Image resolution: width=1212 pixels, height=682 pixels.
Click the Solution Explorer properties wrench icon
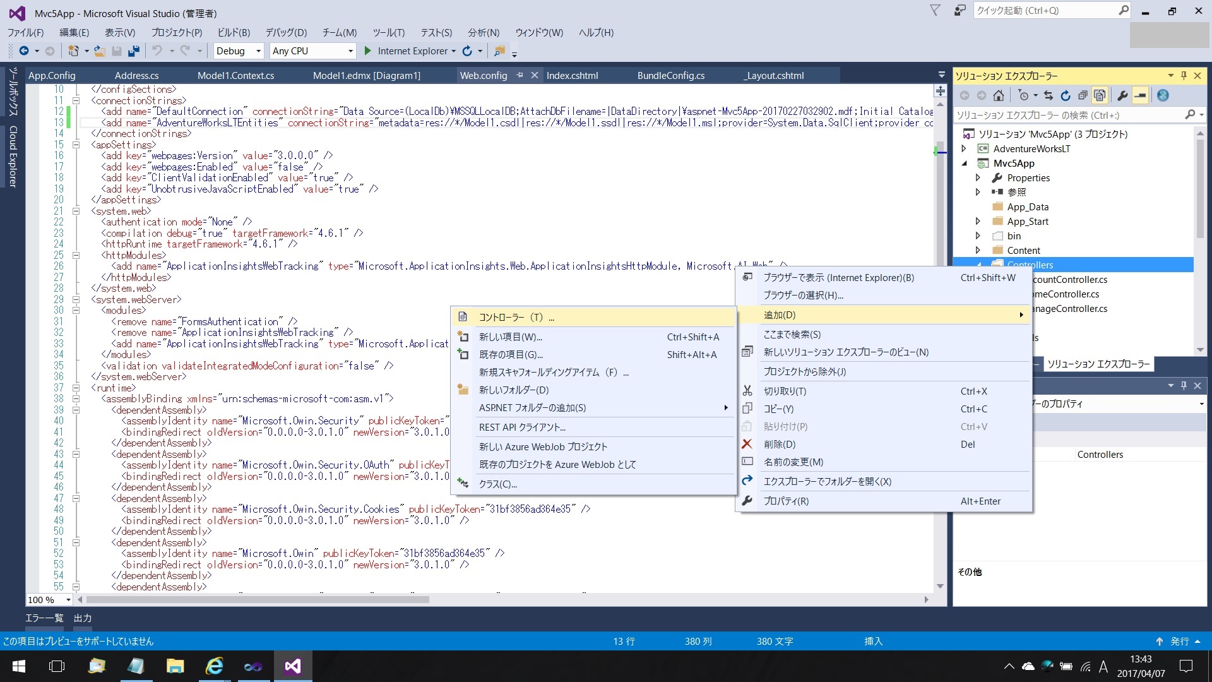1122,95
